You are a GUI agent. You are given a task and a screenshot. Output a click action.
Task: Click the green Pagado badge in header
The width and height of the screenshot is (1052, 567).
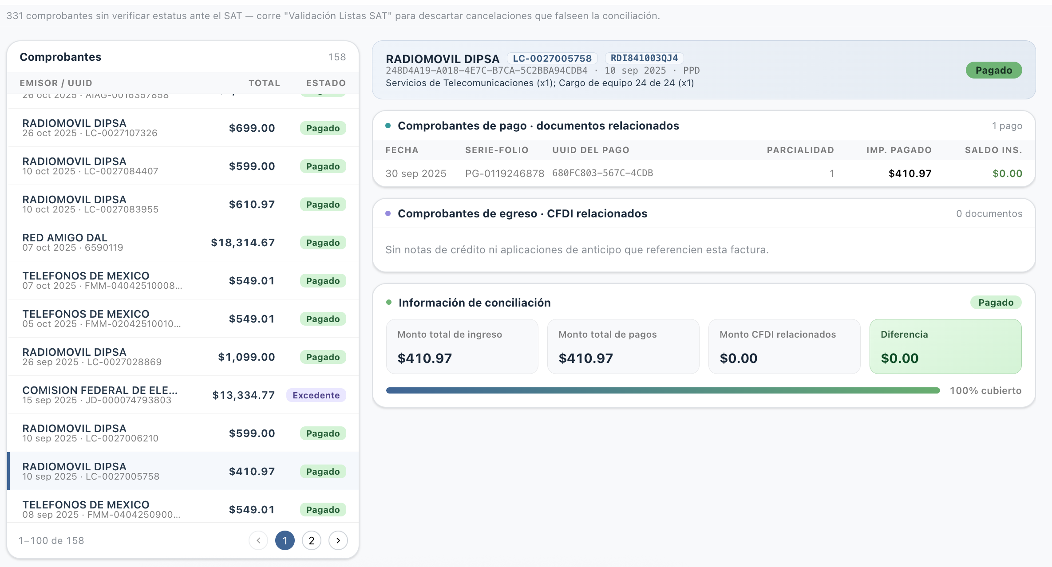994,70
